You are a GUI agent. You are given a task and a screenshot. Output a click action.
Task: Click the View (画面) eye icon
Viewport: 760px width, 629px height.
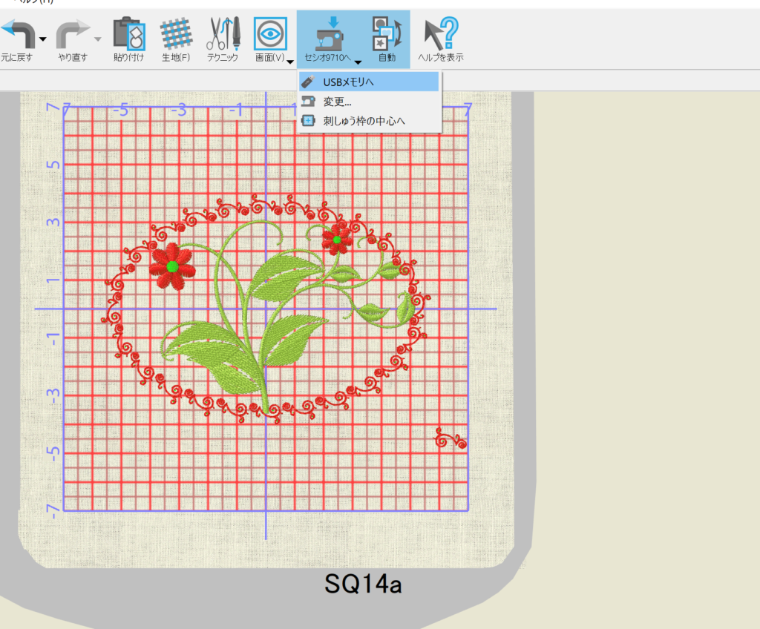269,33
